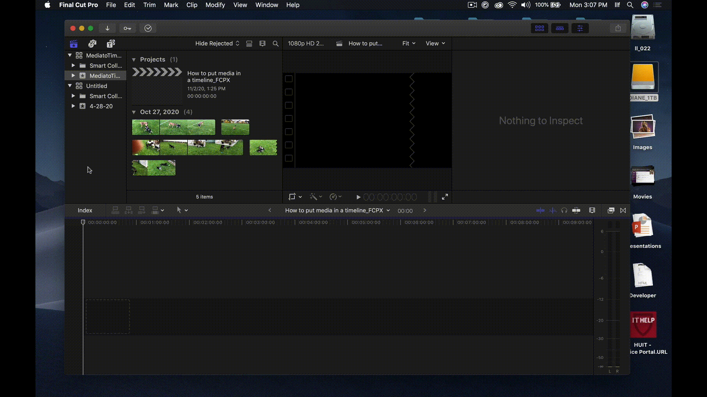Click the browser search magnifier icon
Viewport: 707px width, 397px height.
(275, 44)
